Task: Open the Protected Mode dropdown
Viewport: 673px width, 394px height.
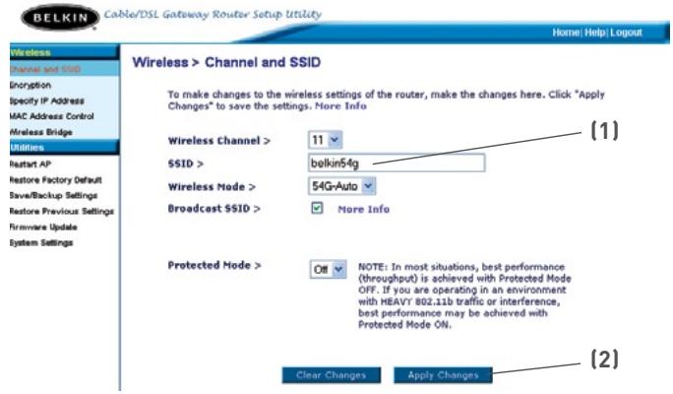Action: (x=328, y=270)
